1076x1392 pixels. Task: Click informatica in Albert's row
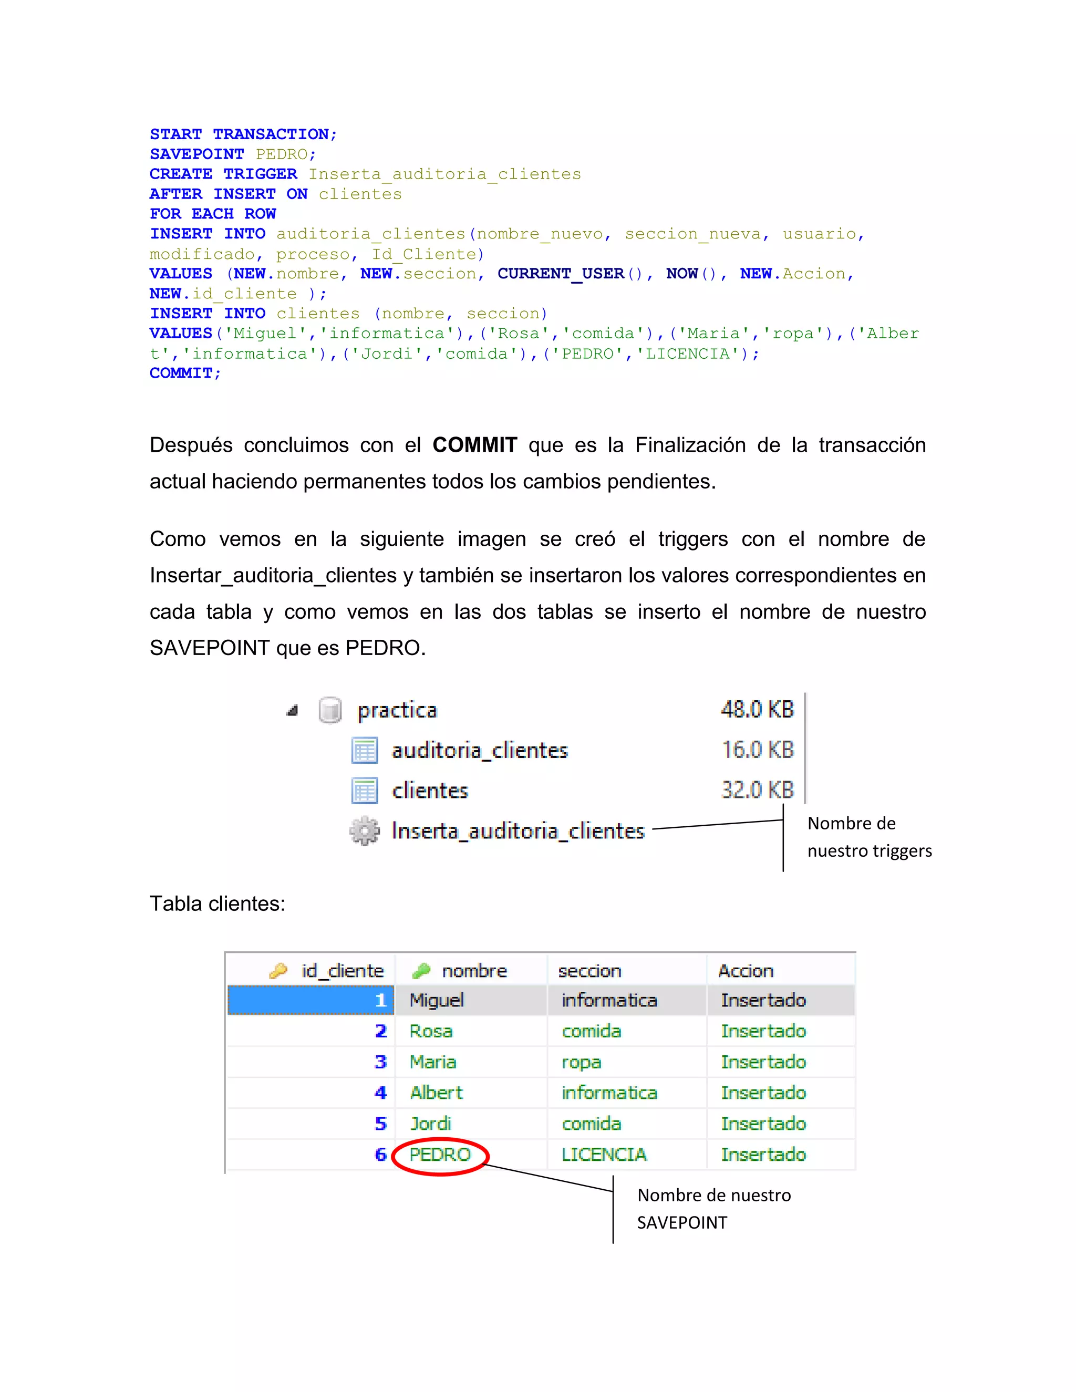[627, 1093]
